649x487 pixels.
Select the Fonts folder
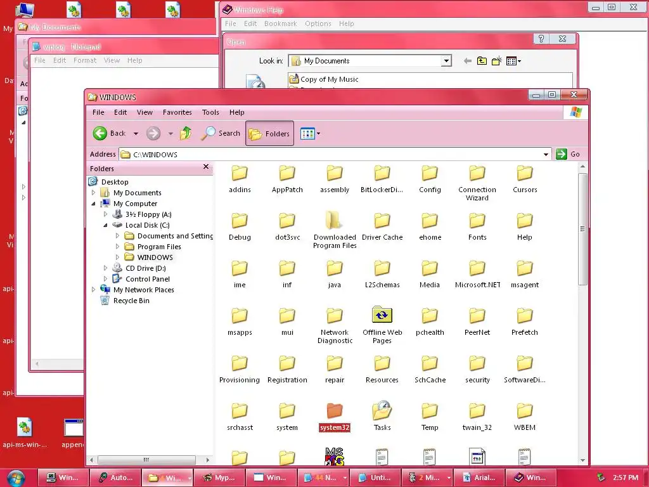coord(477,228)
